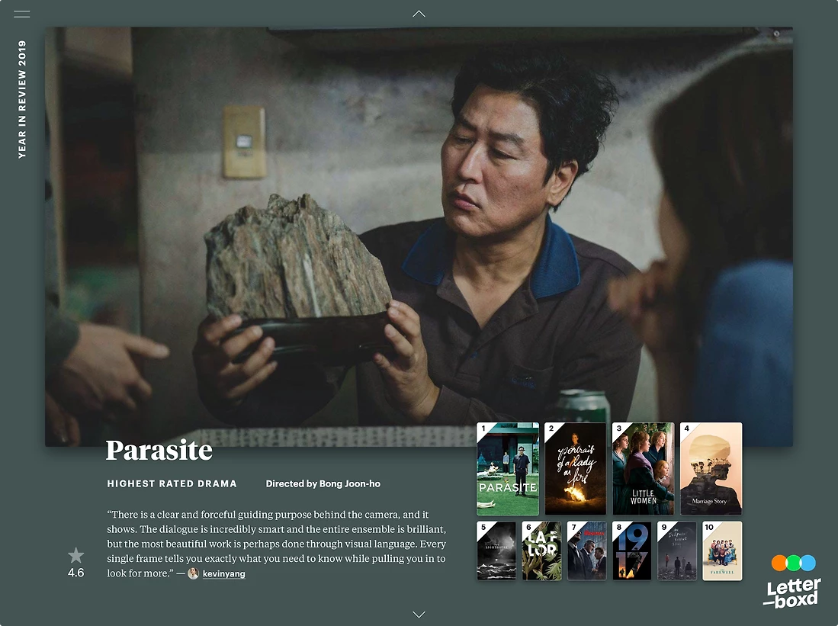Click the star rating icon above 4.6
The height and width of the screenshot is (626, 838).
(75, 555)
